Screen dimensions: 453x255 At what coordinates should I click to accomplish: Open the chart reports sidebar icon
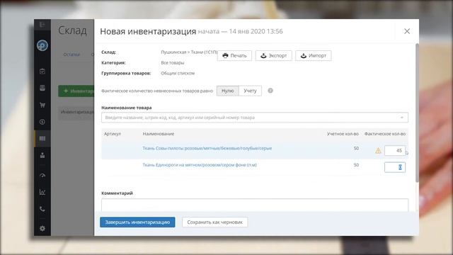coord(42,192)
